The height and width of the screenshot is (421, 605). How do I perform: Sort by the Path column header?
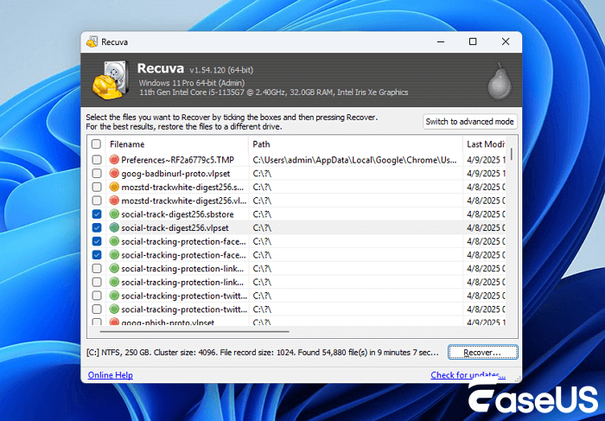355,144
